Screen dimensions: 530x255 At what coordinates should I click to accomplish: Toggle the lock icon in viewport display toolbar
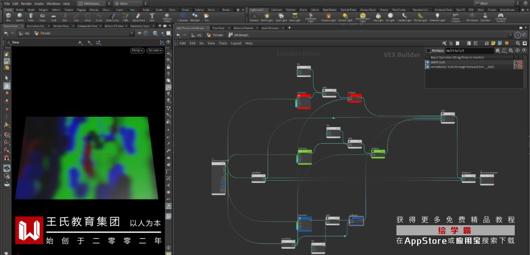(x=168, y=66)
